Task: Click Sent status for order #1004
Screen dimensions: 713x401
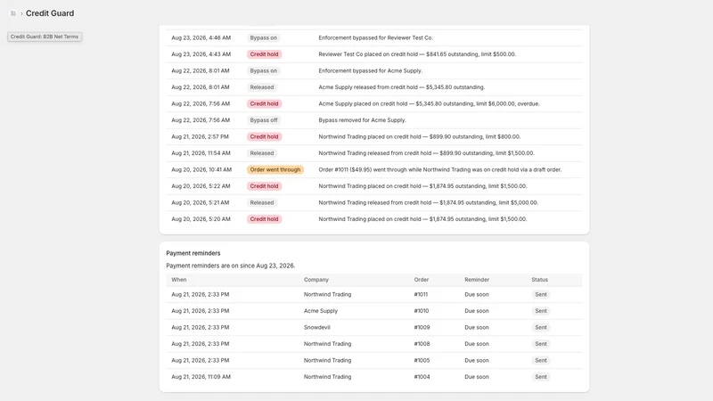Action: (x=541, y=377)
